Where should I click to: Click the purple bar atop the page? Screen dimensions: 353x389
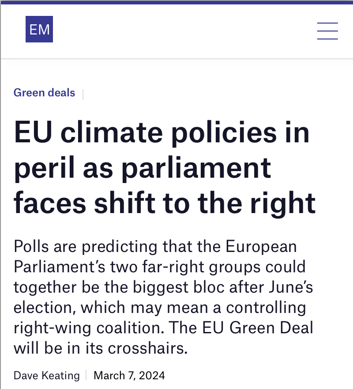pyautogui.click(x=176, y=2)
